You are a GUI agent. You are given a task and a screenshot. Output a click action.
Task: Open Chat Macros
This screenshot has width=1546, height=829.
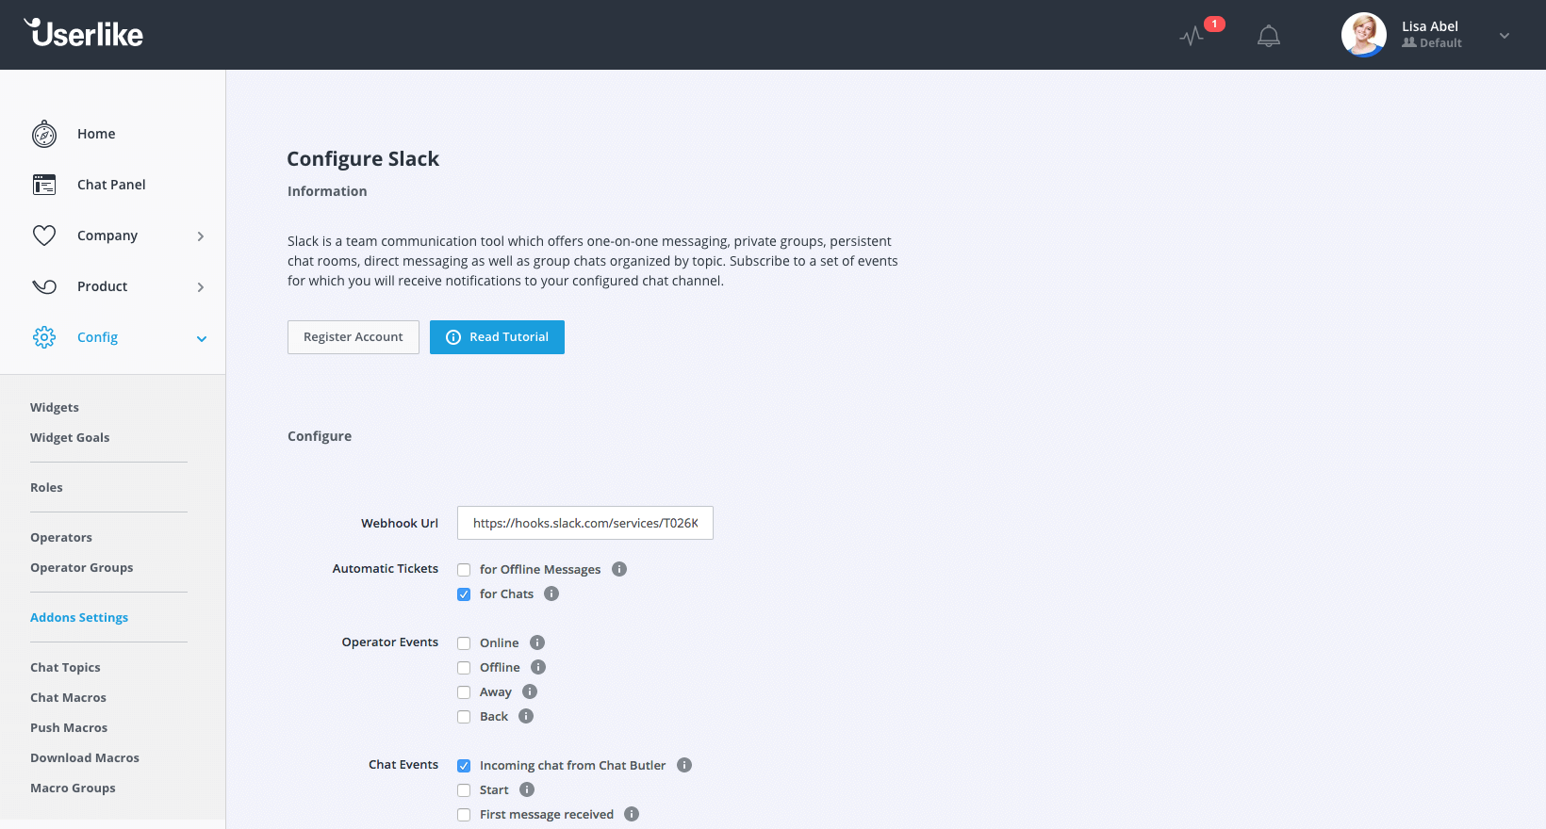point(68,698)
